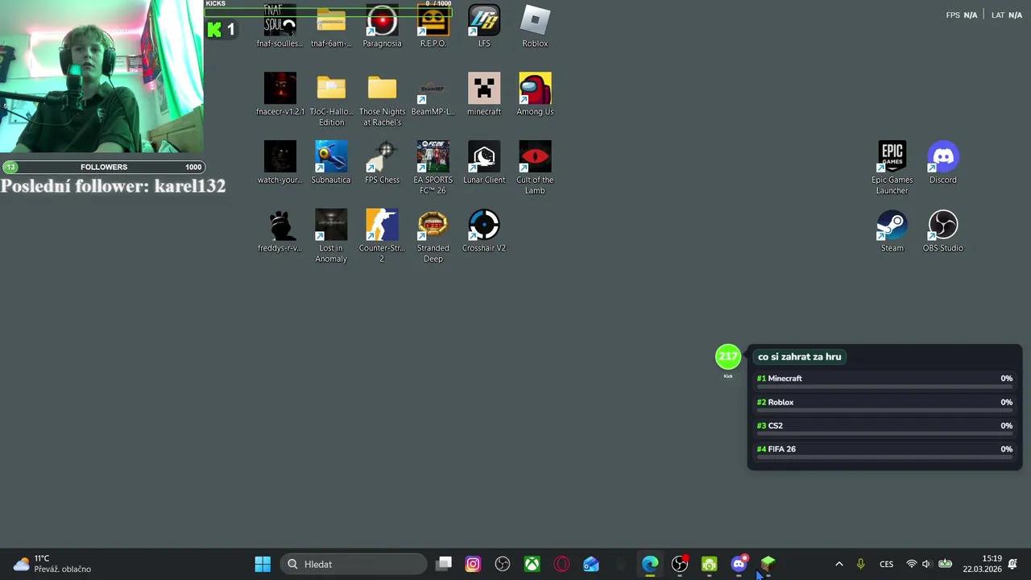Launch the BeamMP-L... shortcut
1031x580 pixels.
433,94
